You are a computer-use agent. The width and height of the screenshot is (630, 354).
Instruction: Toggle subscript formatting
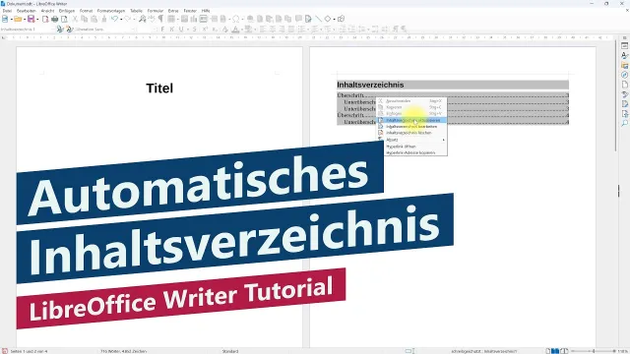[215, 29]
